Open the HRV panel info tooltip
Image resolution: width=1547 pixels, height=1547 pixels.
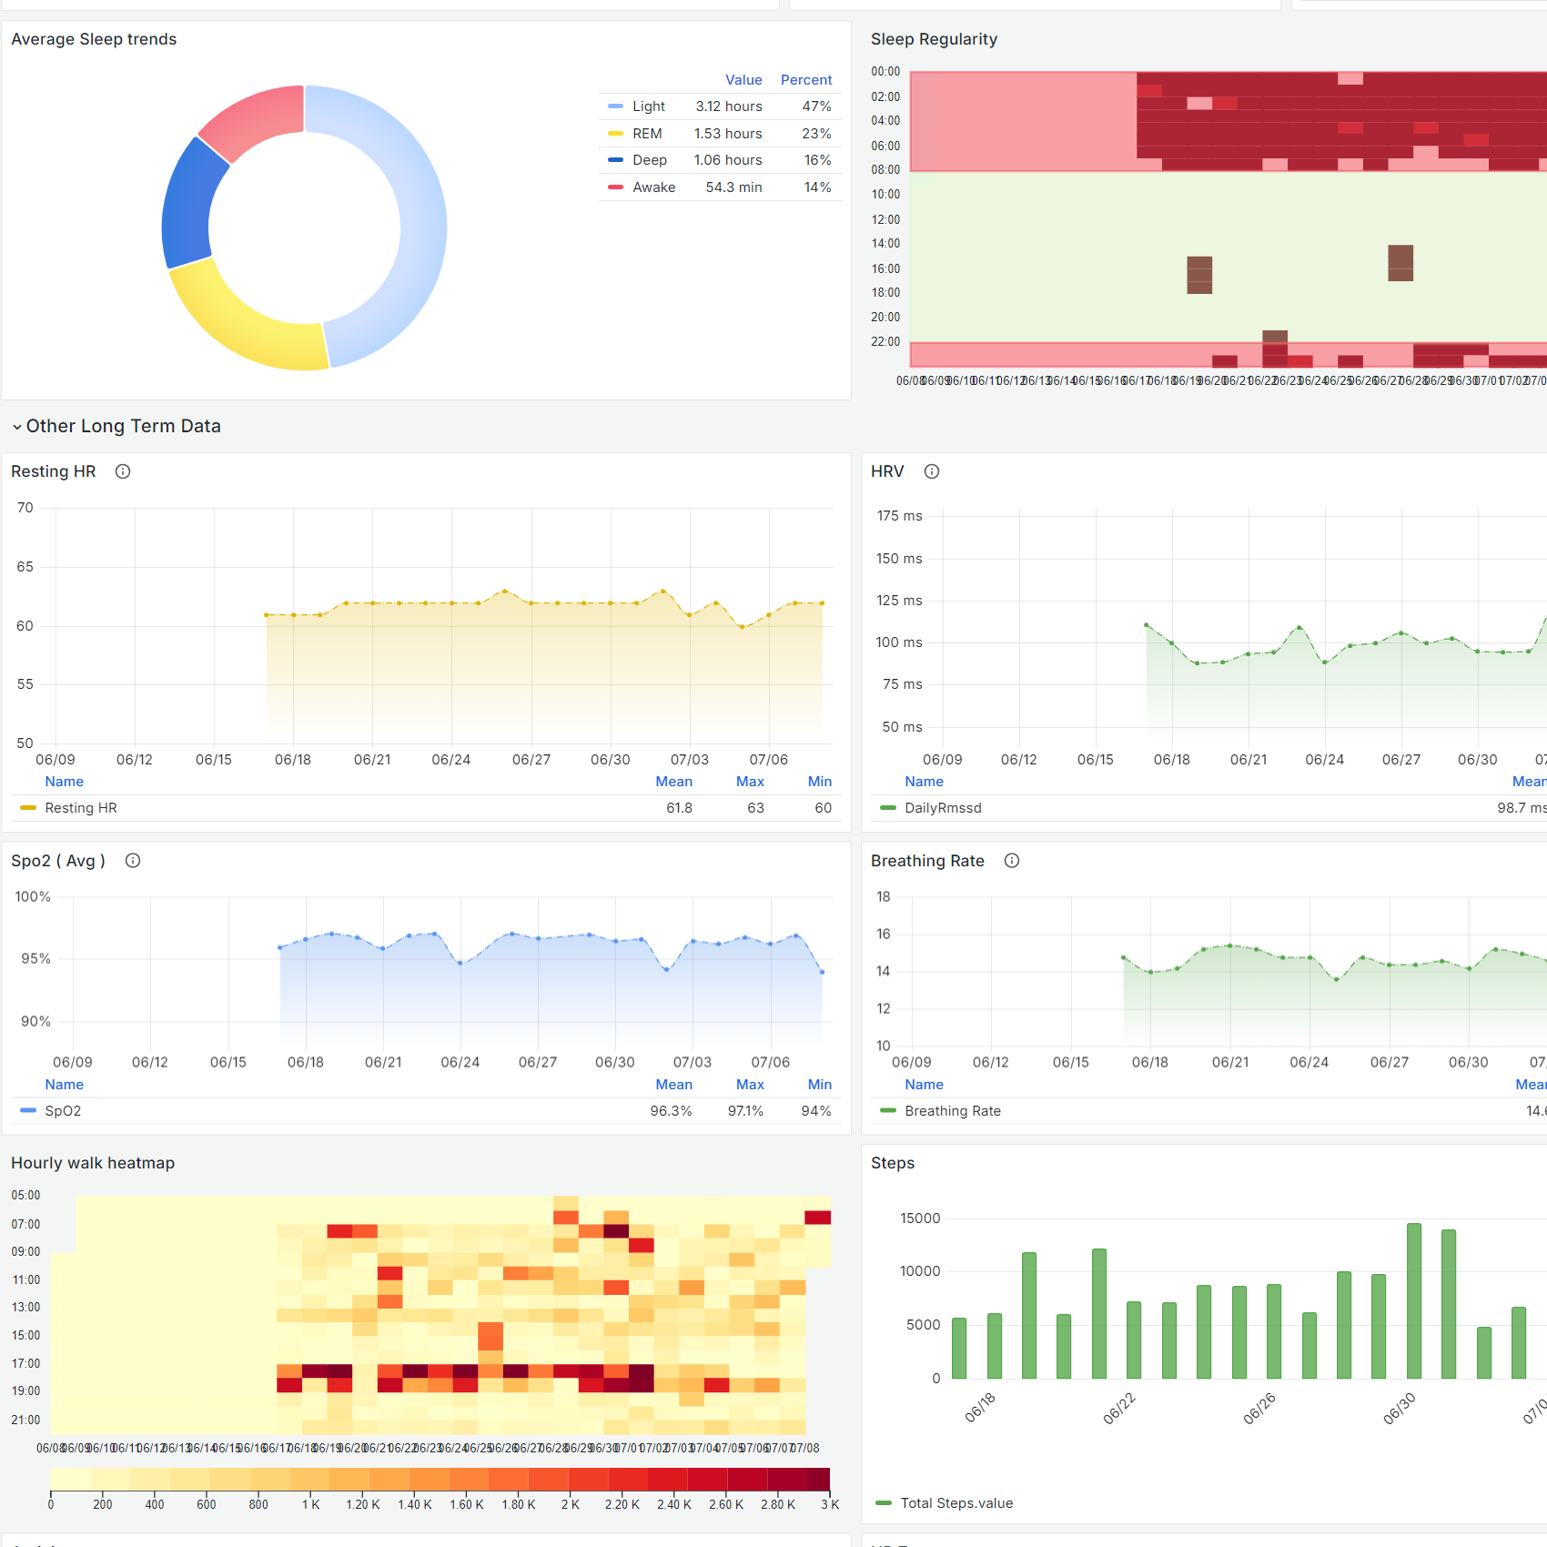[x=931, y=471]
